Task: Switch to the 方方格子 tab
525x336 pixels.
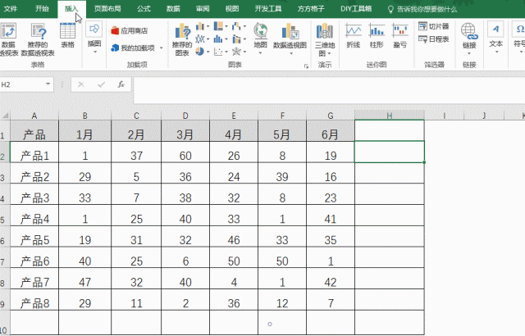Action: coord(311,9)
